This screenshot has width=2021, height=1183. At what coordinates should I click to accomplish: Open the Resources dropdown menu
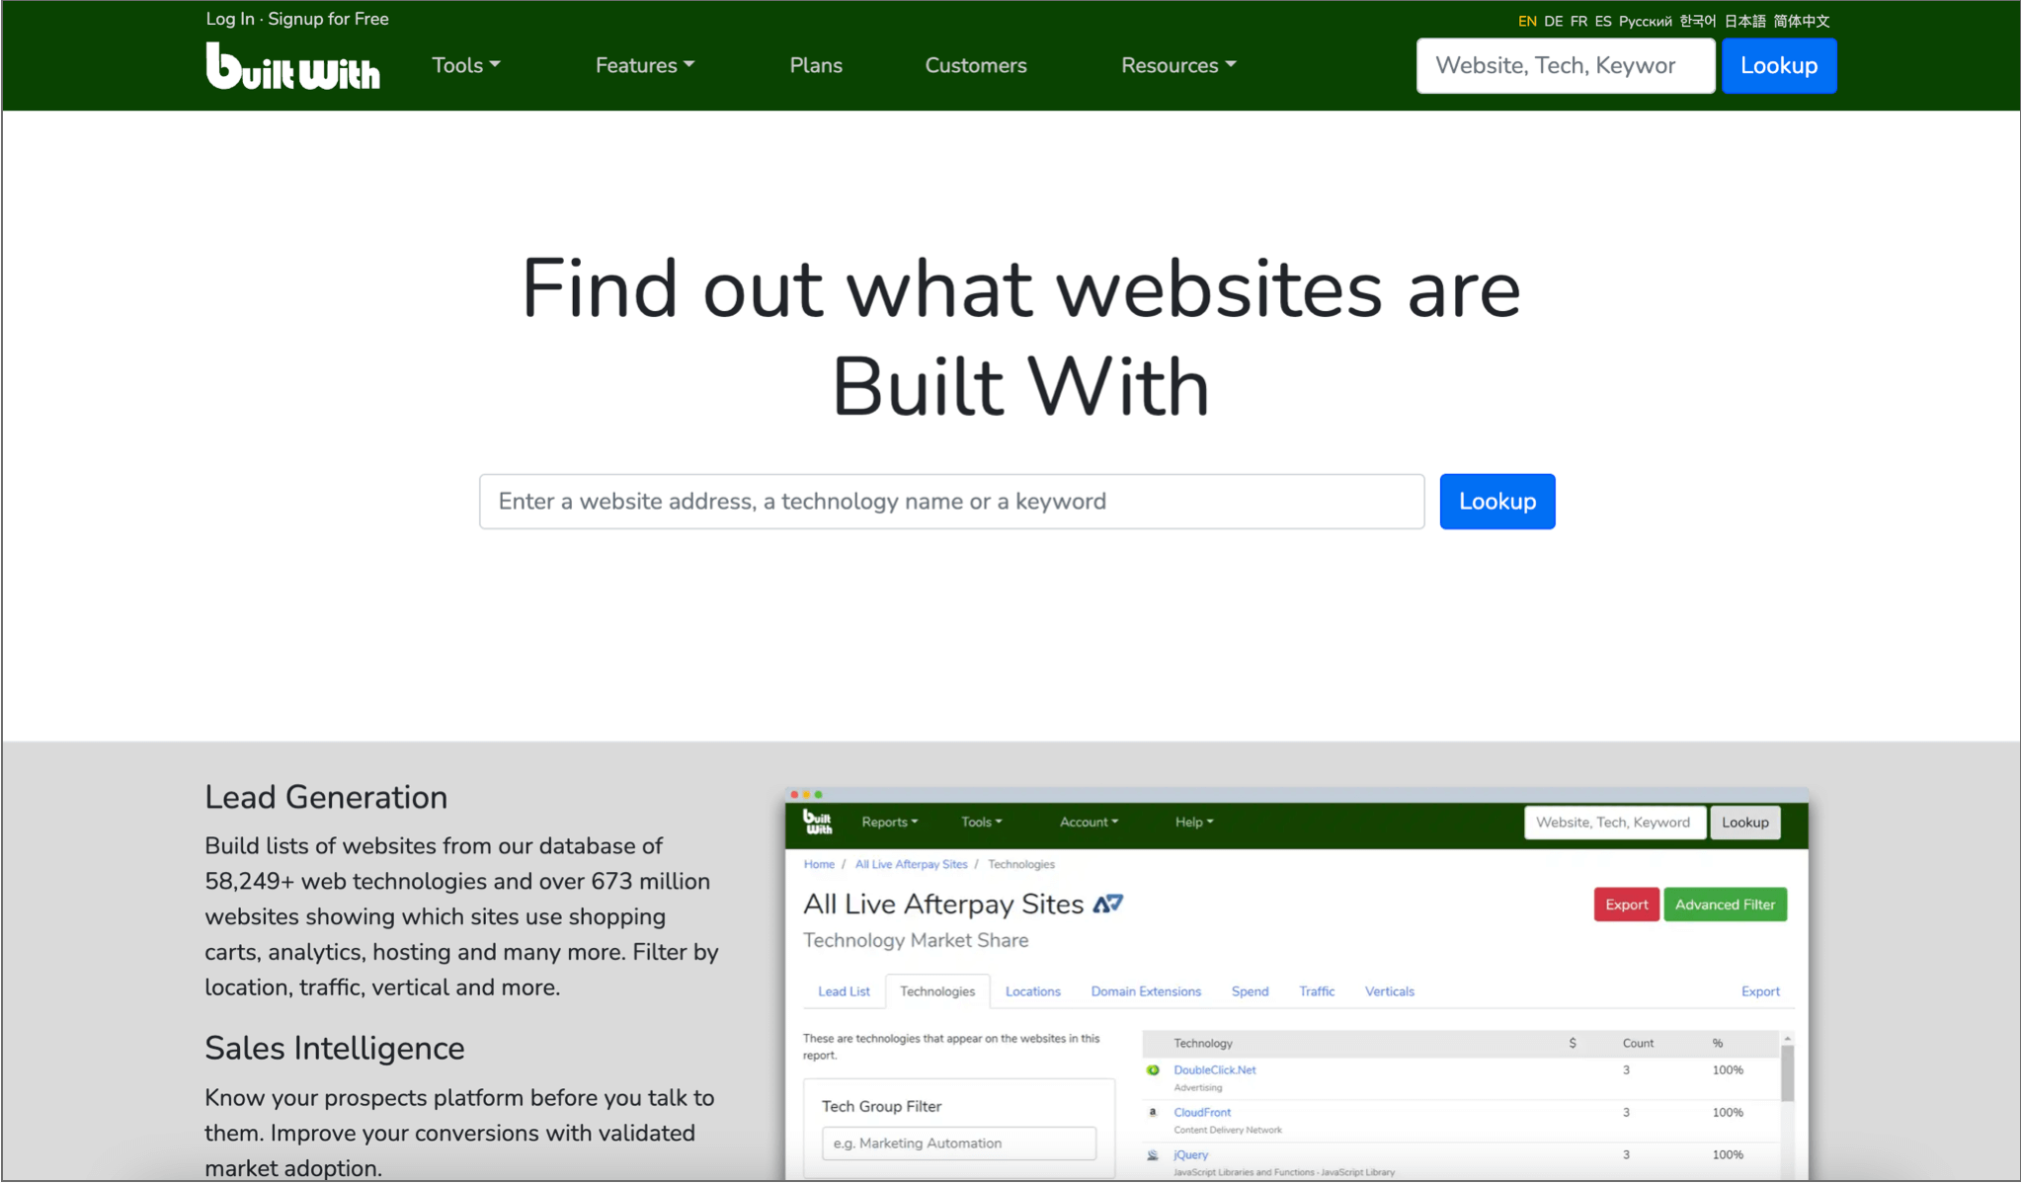point(1177,65)
